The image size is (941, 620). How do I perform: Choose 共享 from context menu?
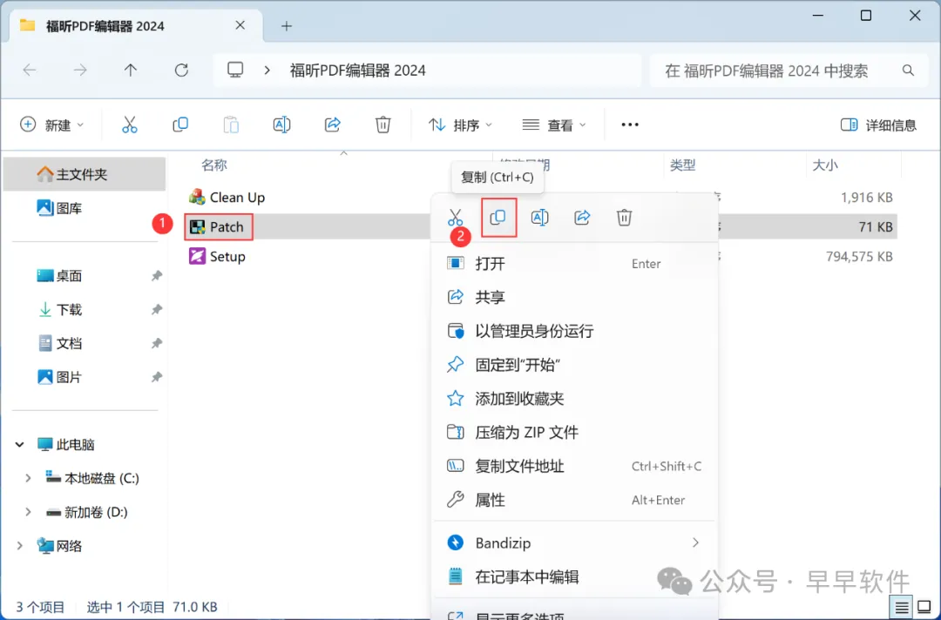[574, 297]
